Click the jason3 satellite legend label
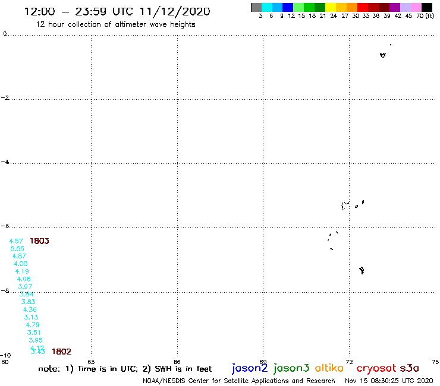This screenshot has width=440, height=386. 291,368
